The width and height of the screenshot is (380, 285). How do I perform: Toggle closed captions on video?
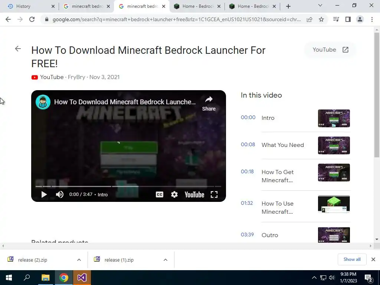point(160,194)
